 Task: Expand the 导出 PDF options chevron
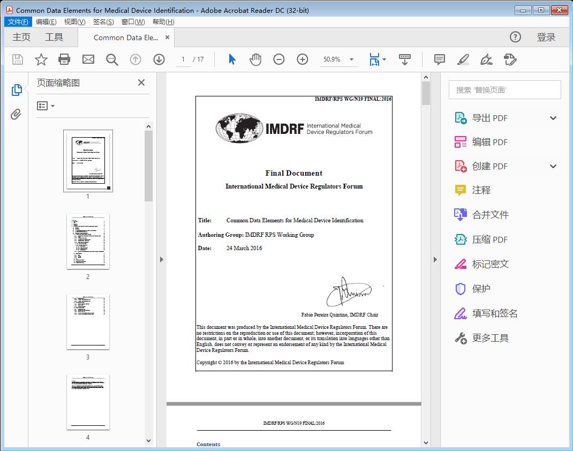pos(553,117)
